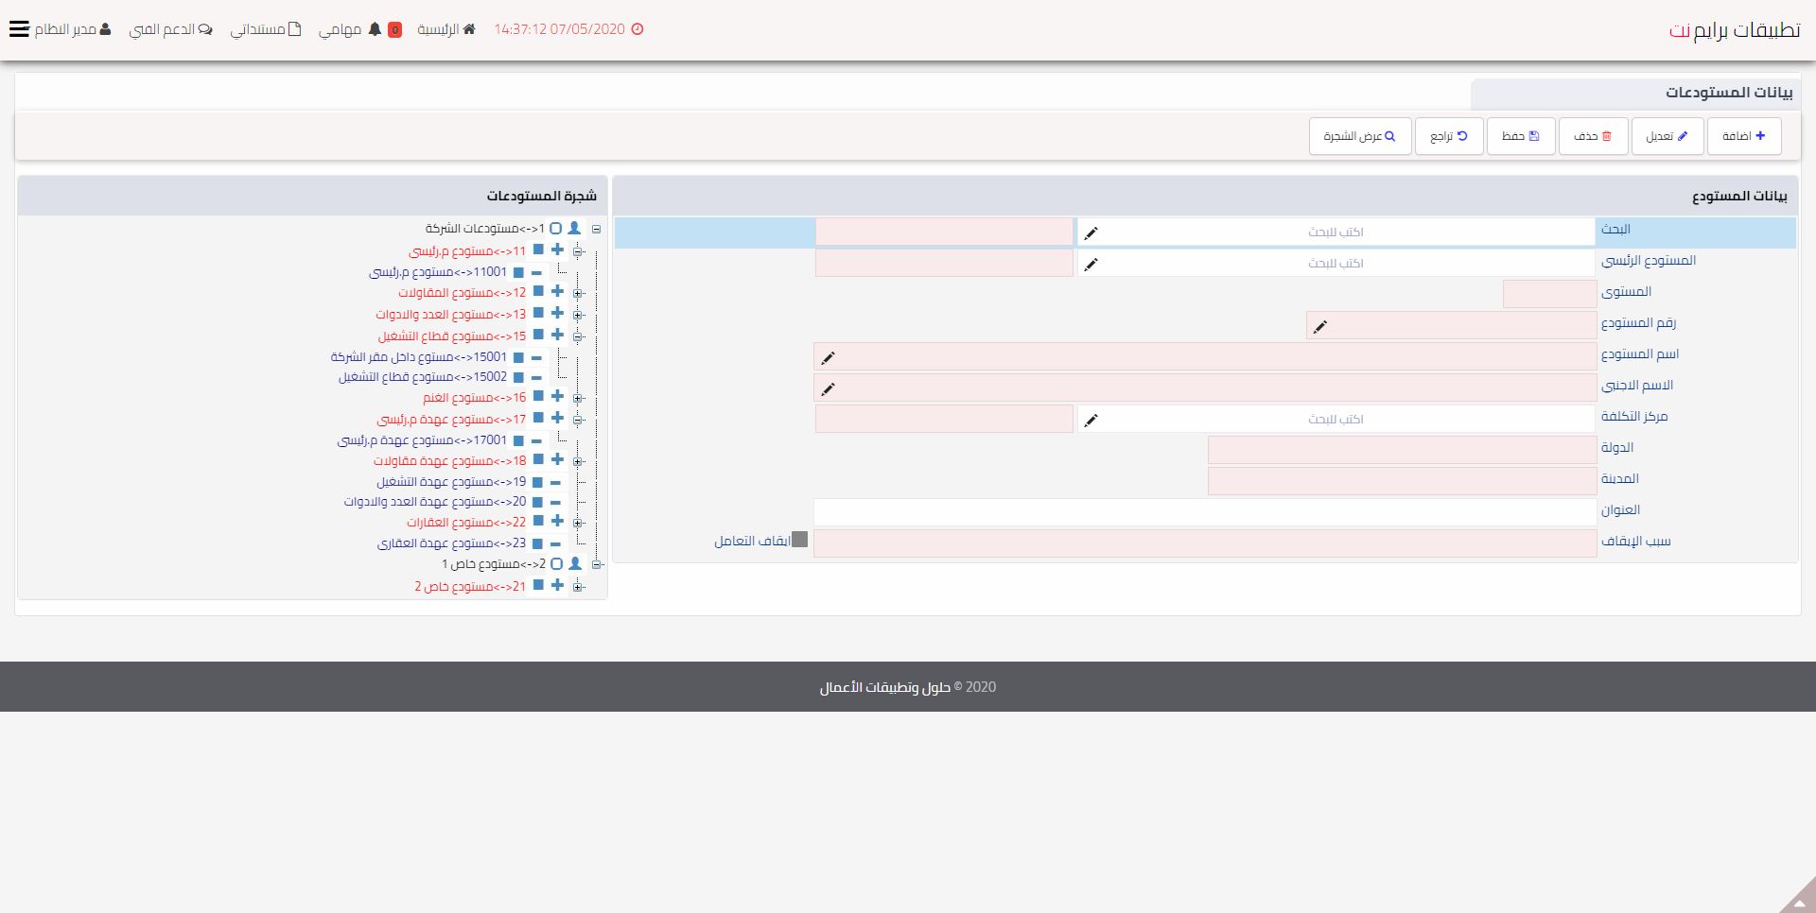Click the pencil icon next to رقم المستودع
Screen dimensions: 1816x913
(x=1320, y=327)
